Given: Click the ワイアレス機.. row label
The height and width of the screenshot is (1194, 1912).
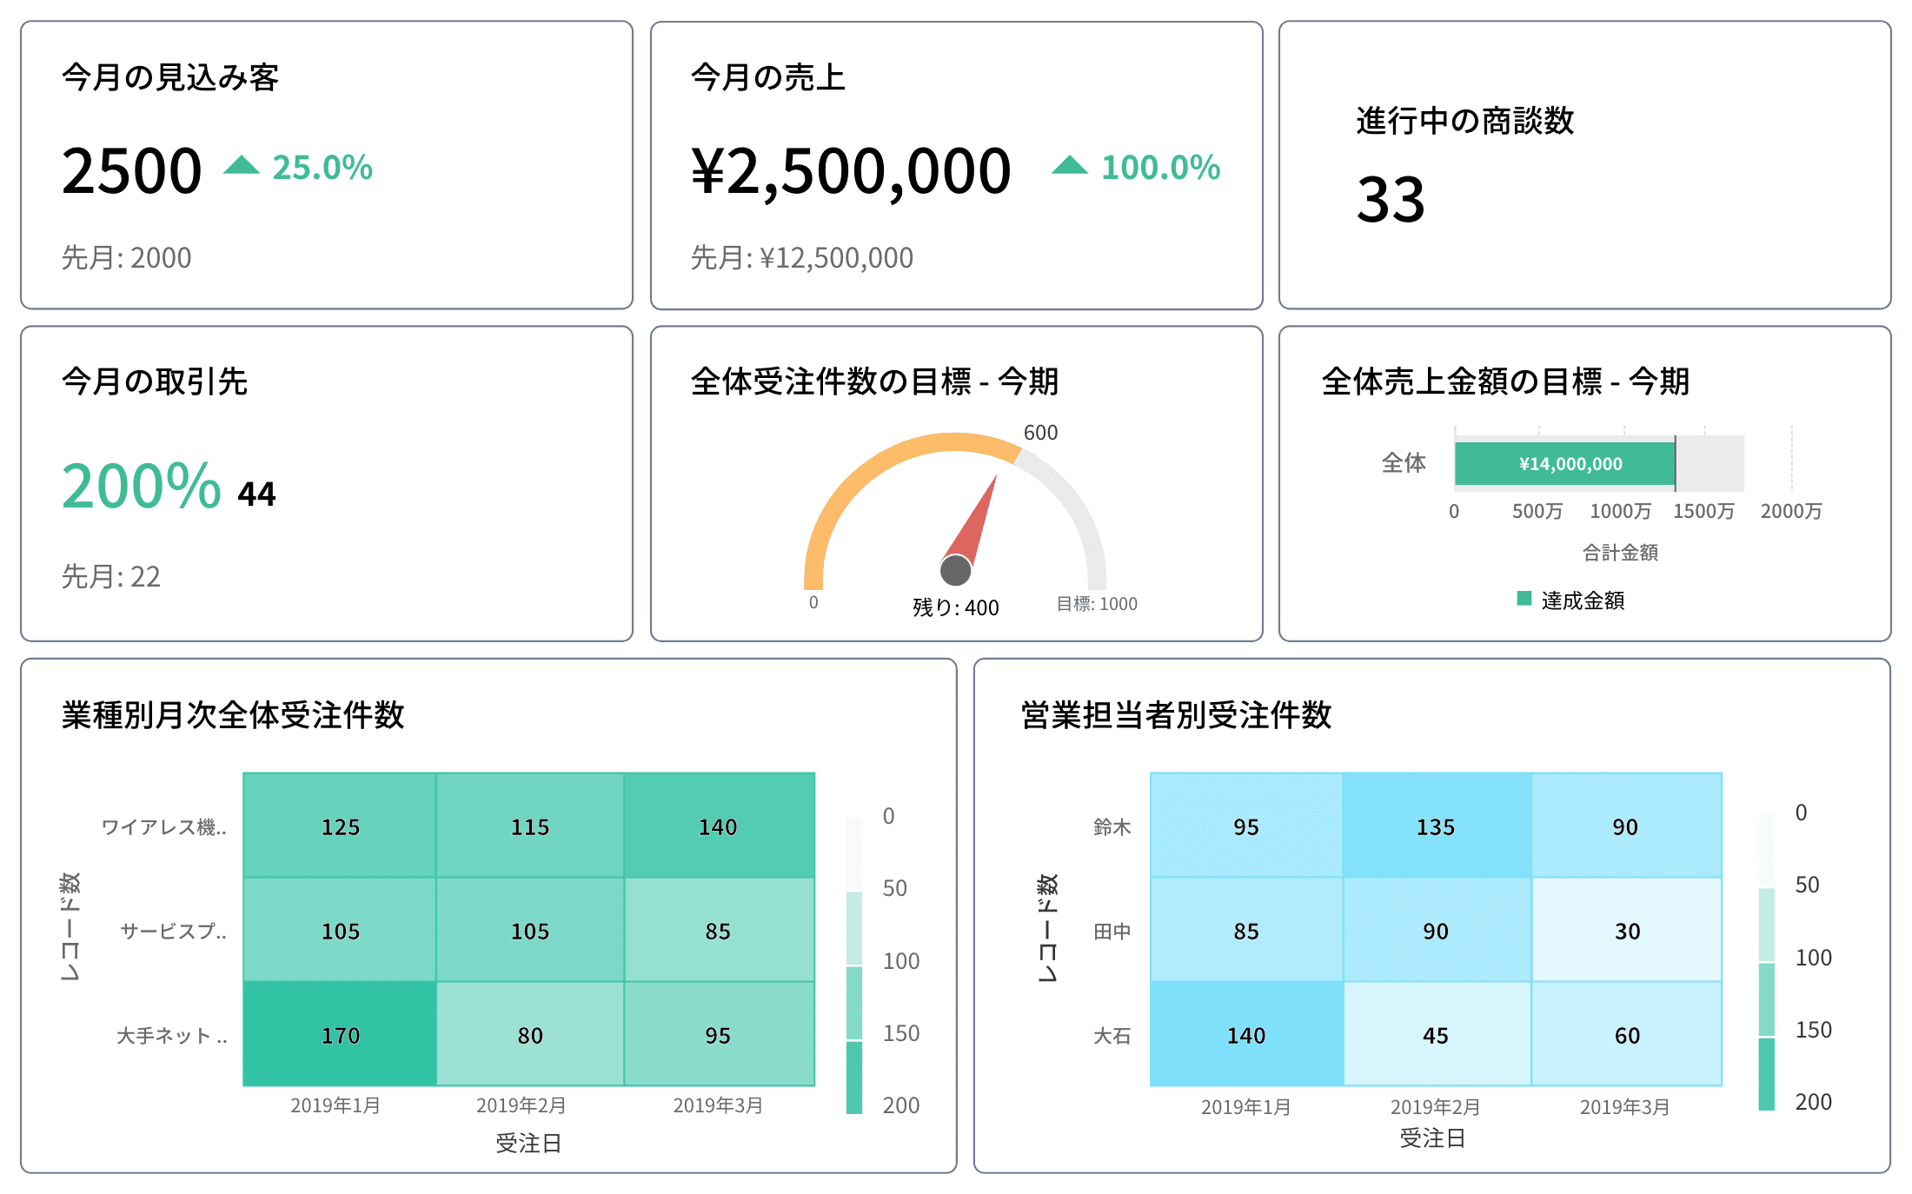Looking at the screenshot, I should 164,827.
